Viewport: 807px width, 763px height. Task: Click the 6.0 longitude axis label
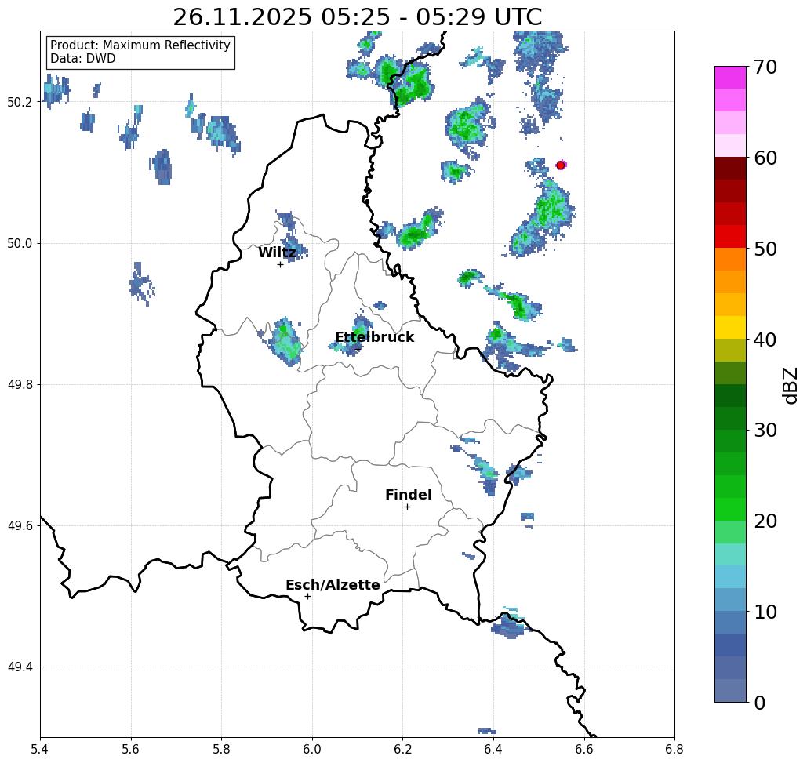(x=312, y=749)
